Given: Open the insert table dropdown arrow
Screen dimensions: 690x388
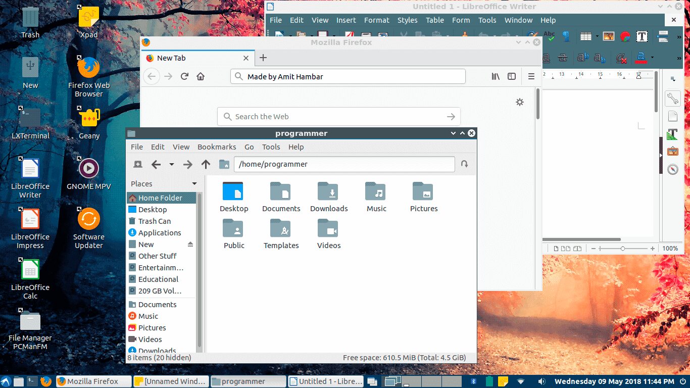Looking at the screenshot, I should (x=597, y=37).
